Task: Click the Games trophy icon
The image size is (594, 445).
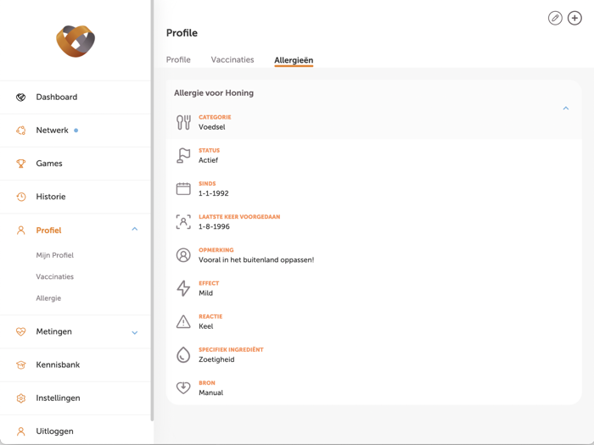Action: pos(21,164)
